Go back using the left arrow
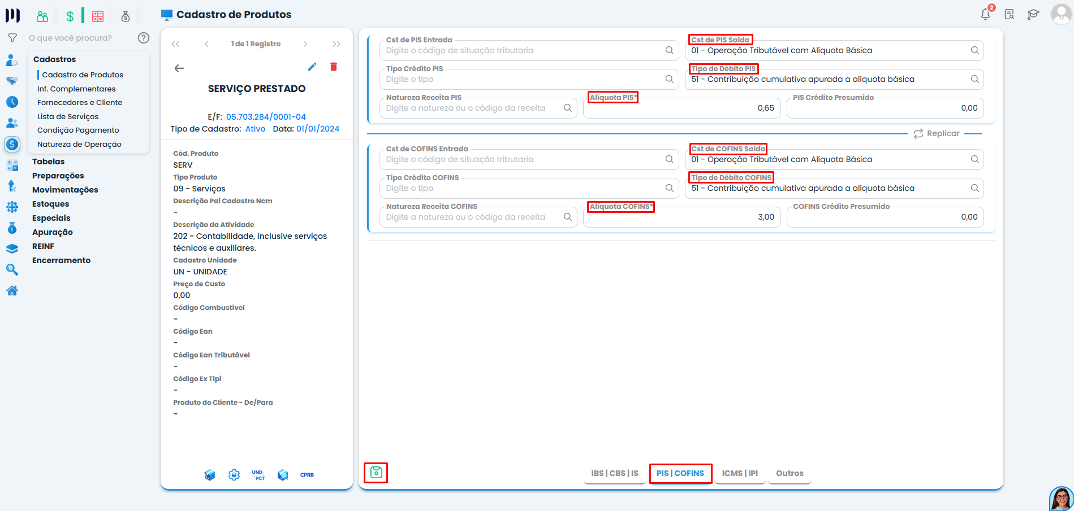 click(179, 68)
